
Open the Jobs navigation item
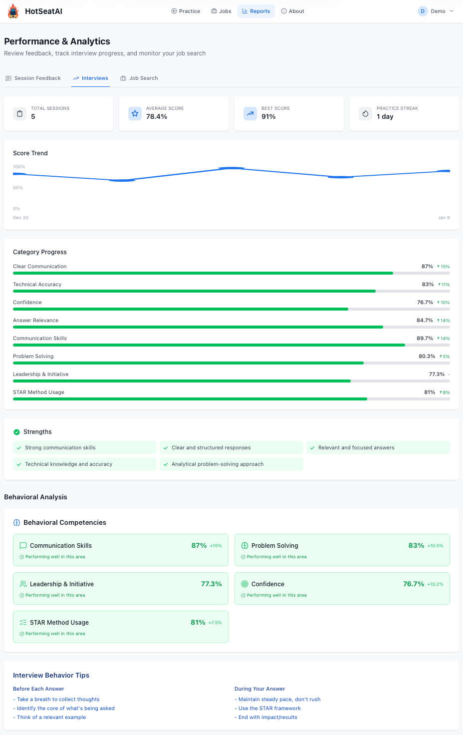pos(221,11)
